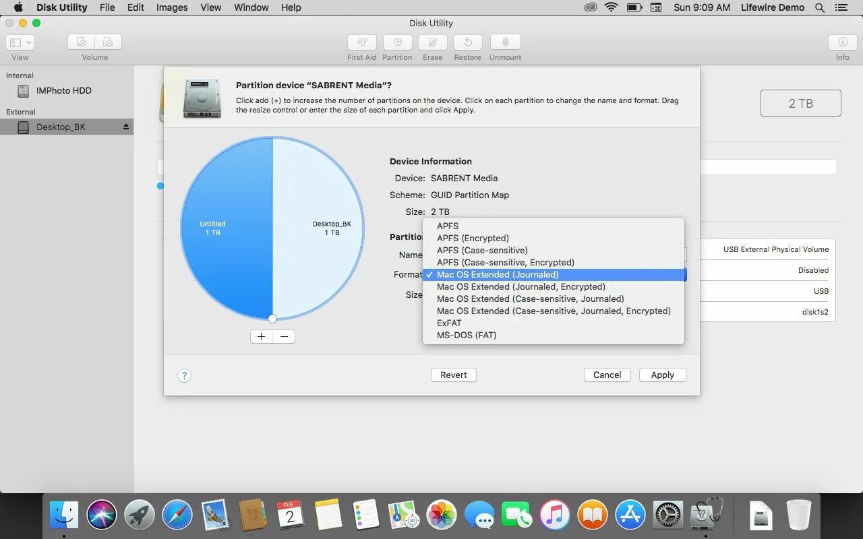Click Creative Cloud menu bar icon

[x=591, y=7]
